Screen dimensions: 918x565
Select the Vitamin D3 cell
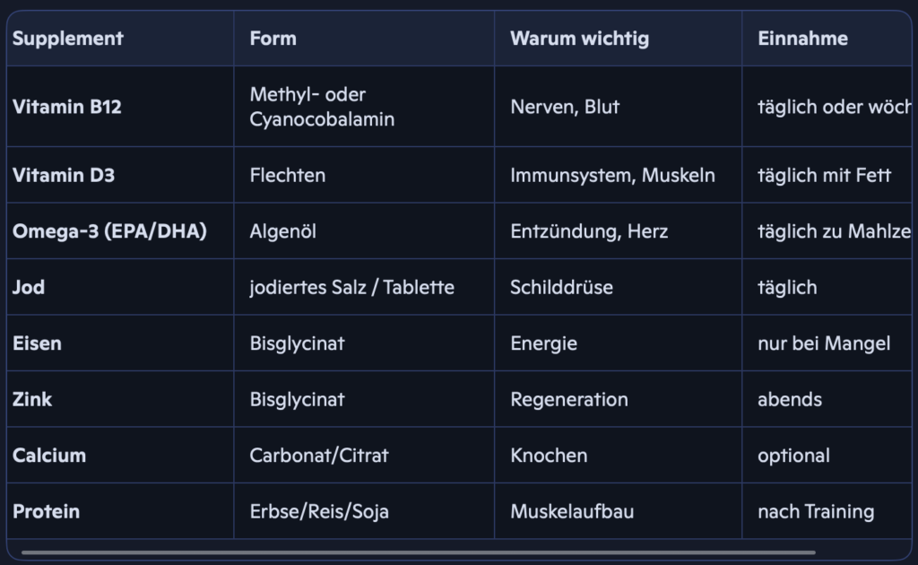click(64, 175)
